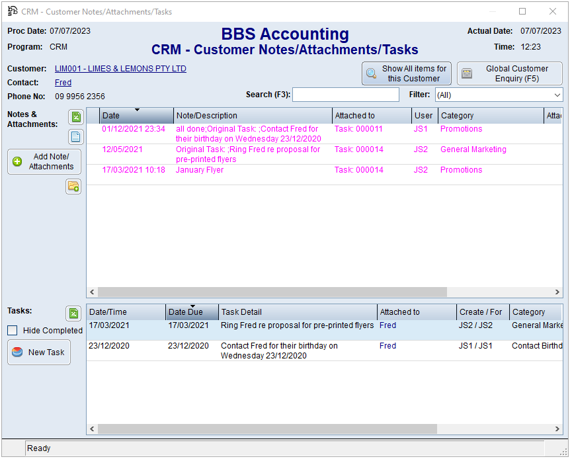
Task: Sort tasks by Date Due column header
Action: [x=192, y=312]
